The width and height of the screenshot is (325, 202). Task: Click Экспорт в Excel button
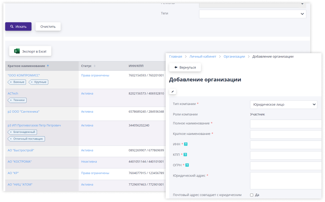(30, 51)
